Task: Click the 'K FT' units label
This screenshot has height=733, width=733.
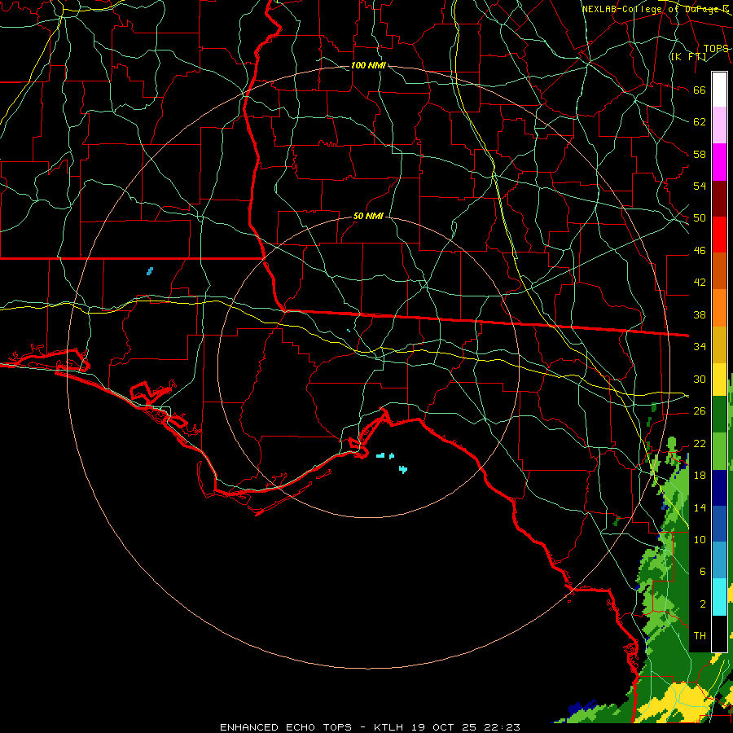Action: coord(689,56)
